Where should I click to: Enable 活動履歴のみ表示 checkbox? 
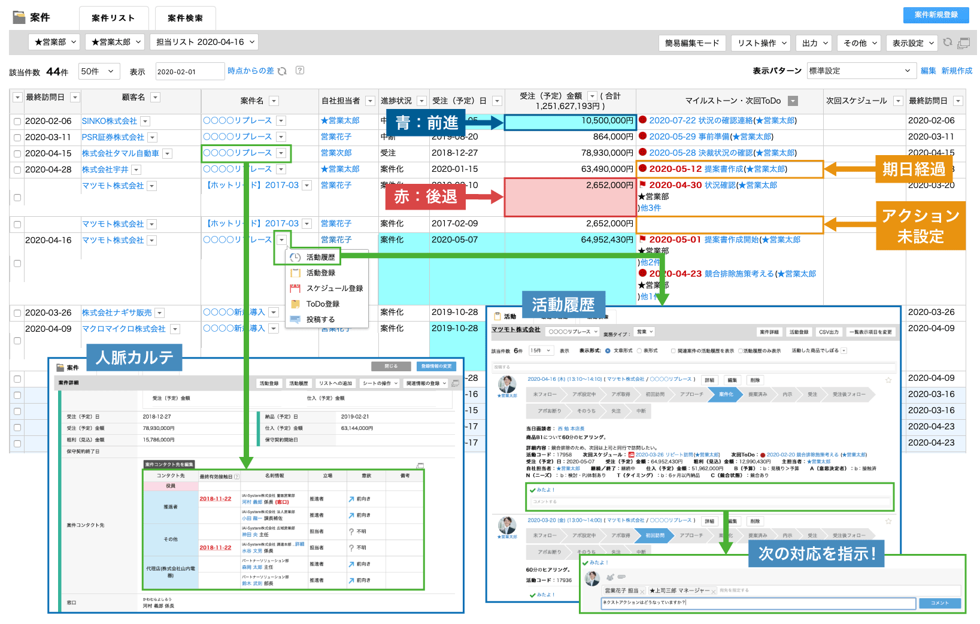741,351
